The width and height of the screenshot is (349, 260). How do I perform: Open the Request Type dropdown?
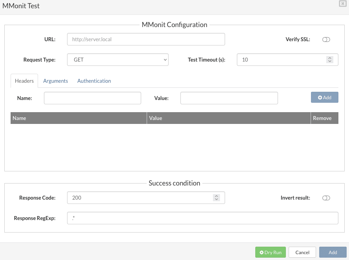tap(118, 60)
